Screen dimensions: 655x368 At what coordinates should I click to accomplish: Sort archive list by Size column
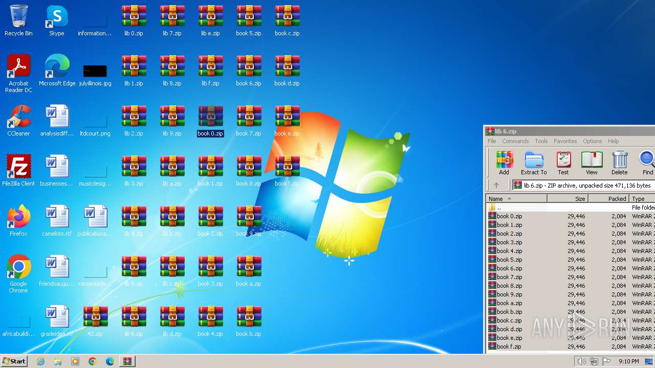tap(567, 199)
